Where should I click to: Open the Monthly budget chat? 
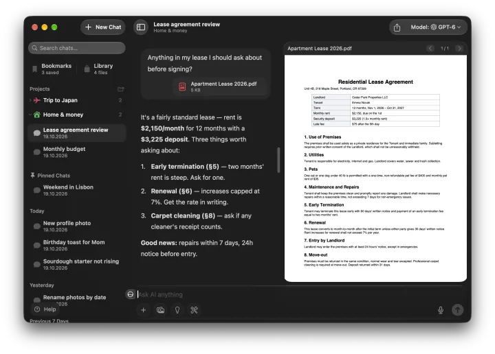(77, 152)
